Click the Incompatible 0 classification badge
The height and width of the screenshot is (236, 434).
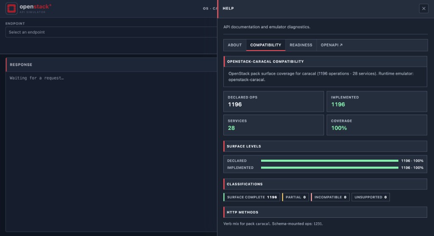330,197
